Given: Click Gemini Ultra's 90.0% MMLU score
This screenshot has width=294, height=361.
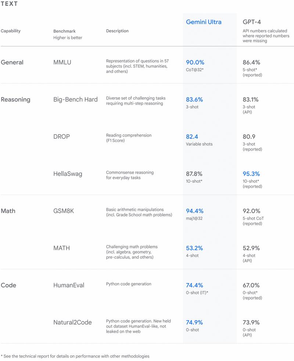Looking at the screenshot, I should (x=195, y=63).
